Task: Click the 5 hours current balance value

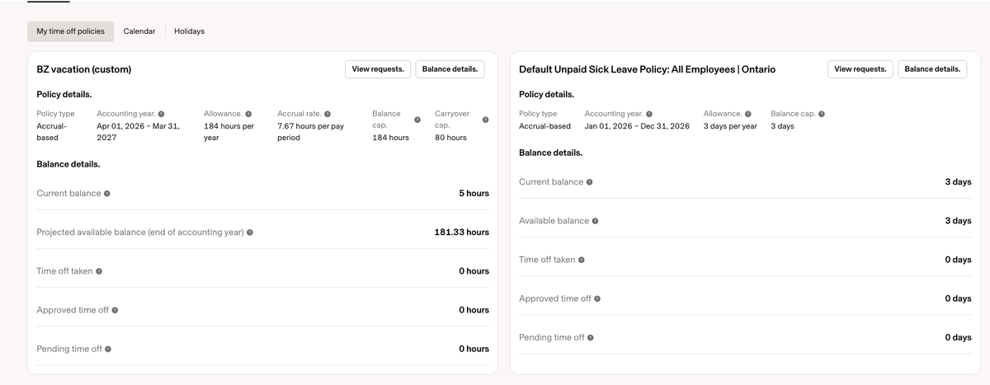Action: pyautogui.click(x=474, y=194)
